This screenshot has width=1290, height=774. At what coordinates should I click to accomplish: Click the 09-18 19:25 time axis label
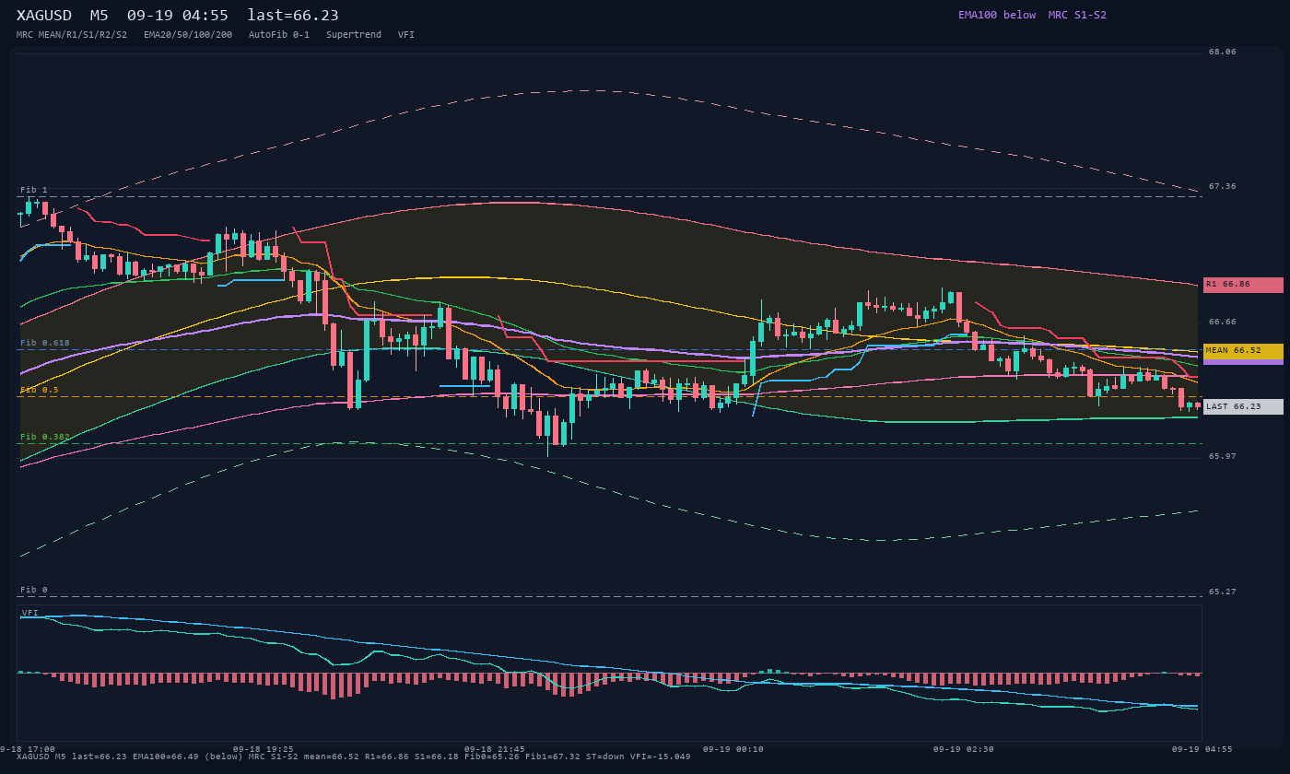tap(264, 749)
